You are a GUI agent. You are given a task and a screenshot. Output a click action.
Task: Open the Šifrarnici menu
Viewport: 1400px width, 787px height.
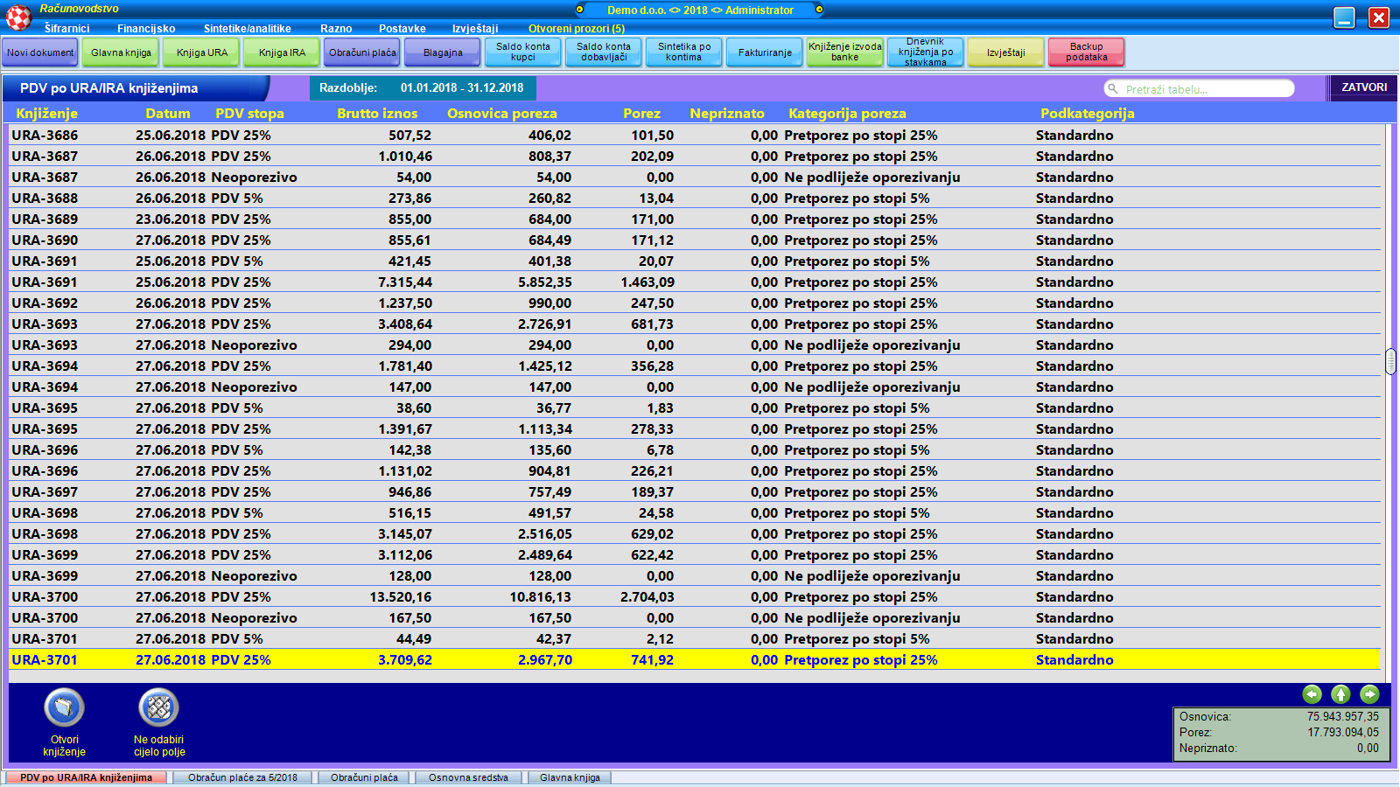[x=66, y=29]
